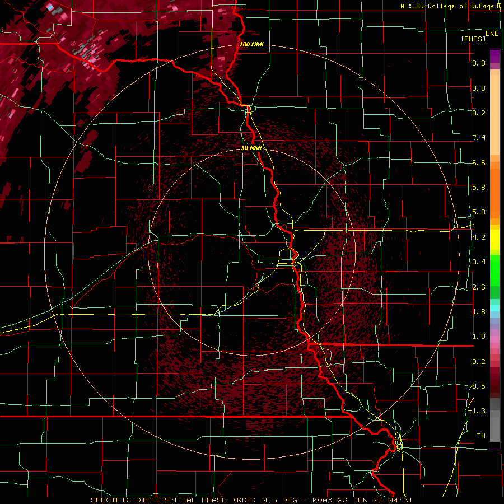Pick the purple top color bar segment

click(494, 56)
